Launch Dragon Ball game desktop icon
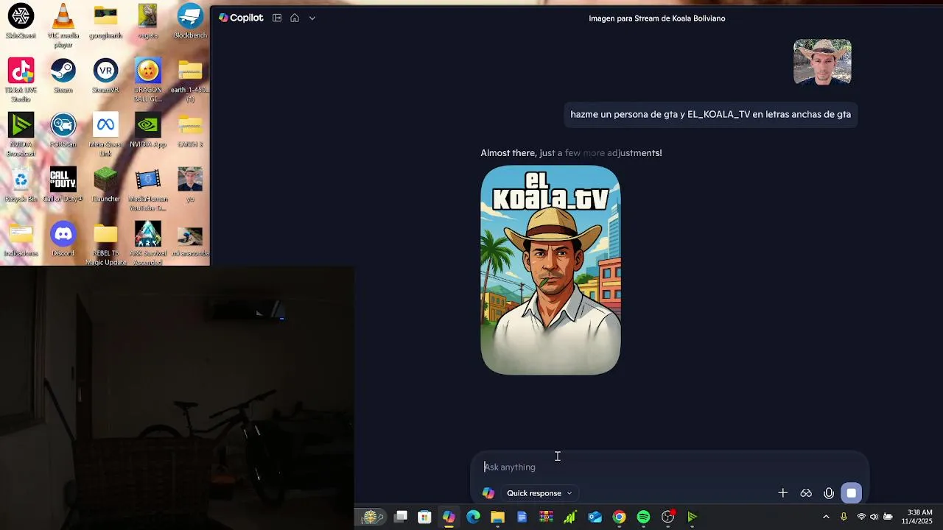943x530 pixels. click(148, 80)
